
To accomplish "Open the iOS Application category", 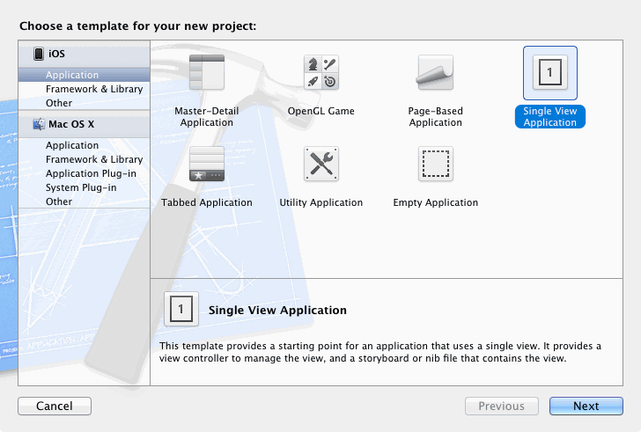I will (72, 76).
